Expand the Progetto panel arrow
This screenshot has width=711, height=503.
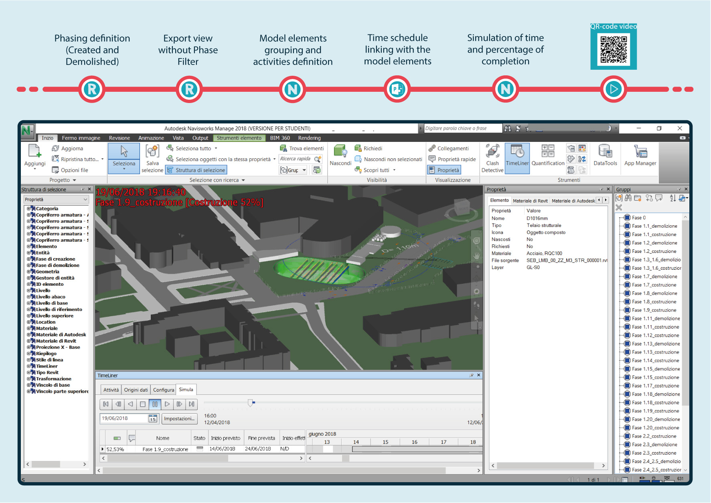[x=74, y=180]
